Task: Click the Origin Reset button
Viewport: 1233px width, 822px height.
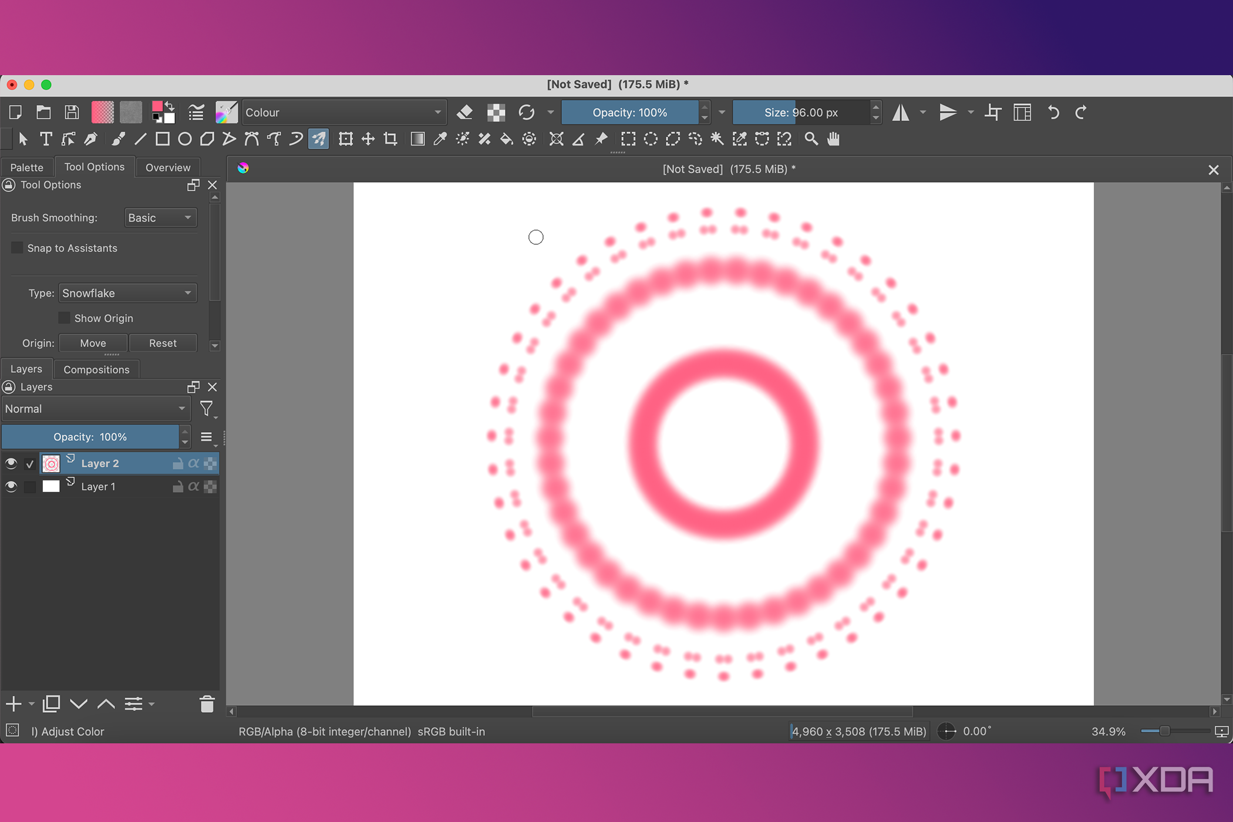Action: pos(163,343)
